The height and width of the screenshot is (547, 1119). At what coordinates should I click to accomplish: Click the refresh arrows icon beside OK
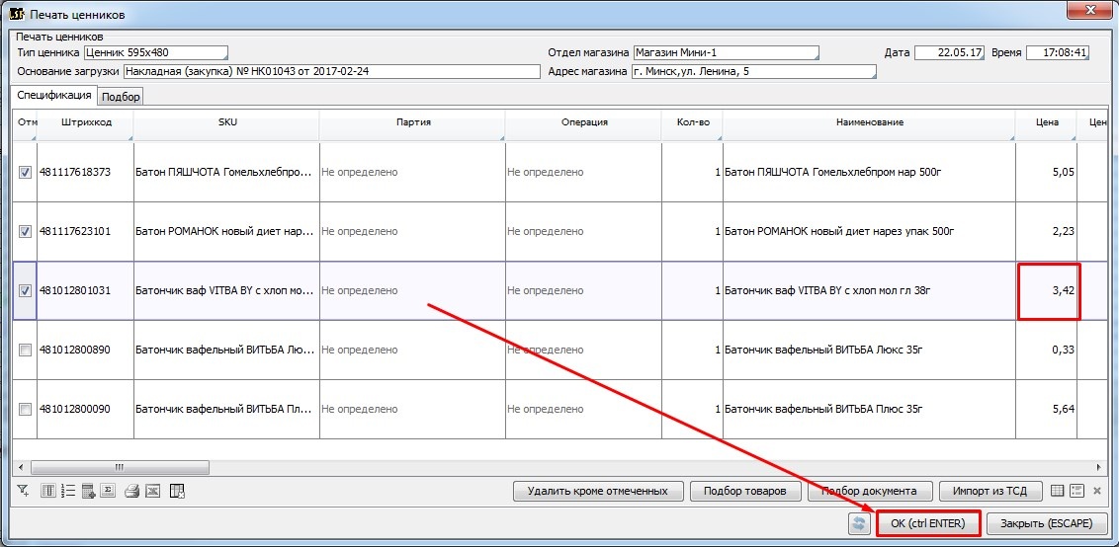click(859, 523)
